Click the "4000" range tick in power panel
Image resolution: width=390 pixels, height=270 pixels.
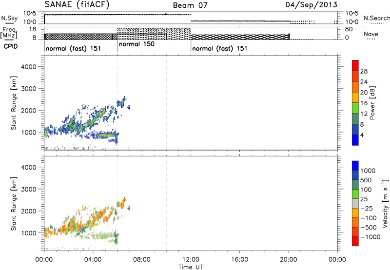click(29, 67)
